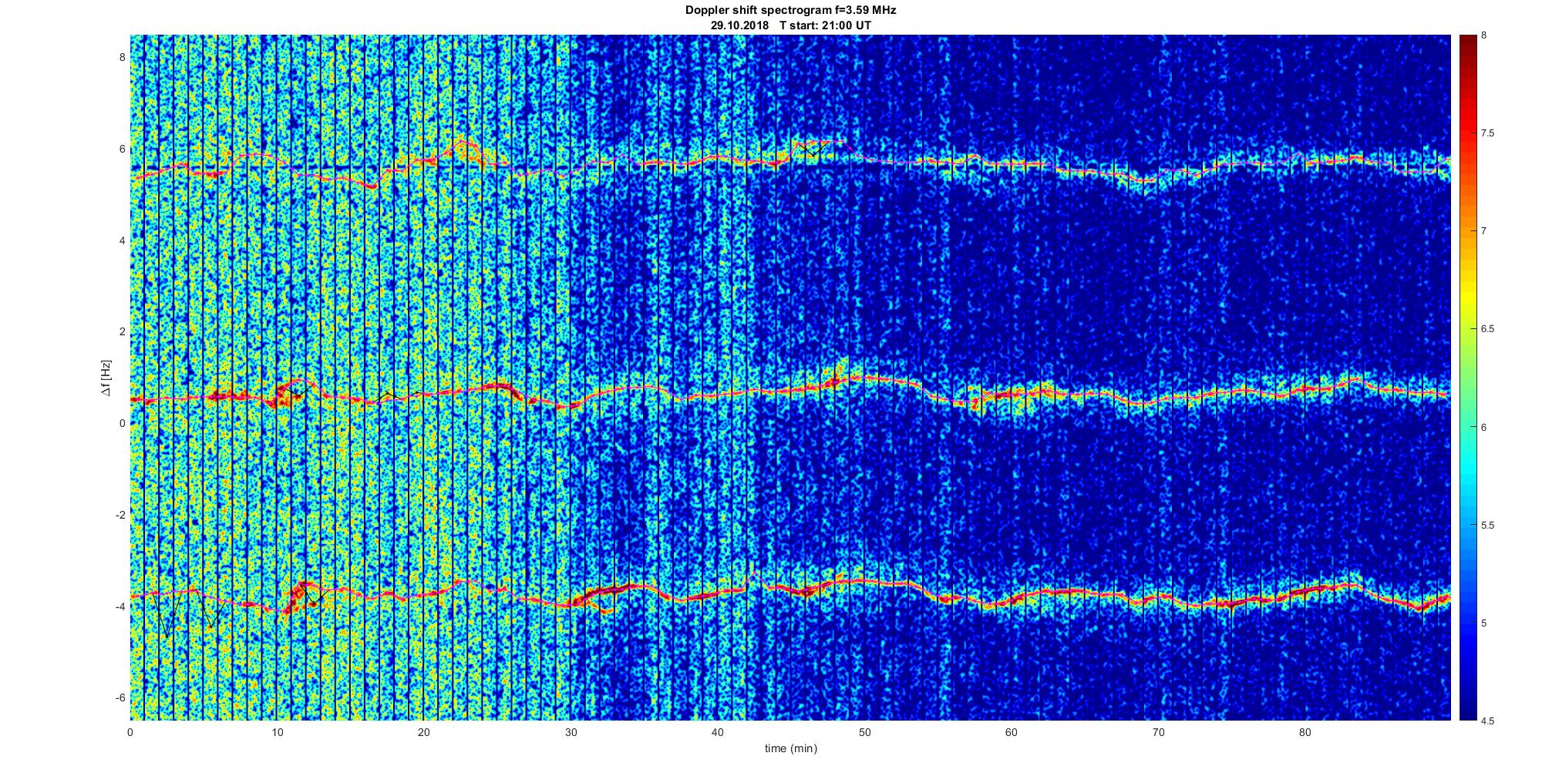Click the dark blue bottom of the colorbar

tap(1467, 709)
